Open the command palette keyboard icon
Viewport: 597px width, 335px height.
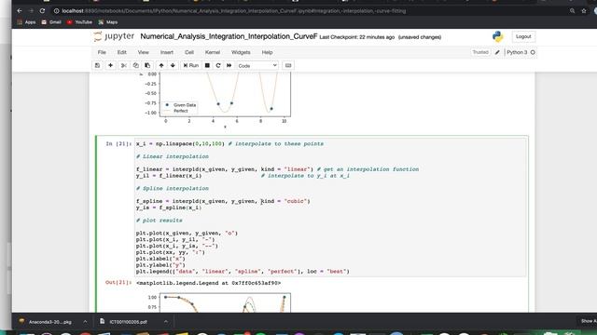pos(288,65)
